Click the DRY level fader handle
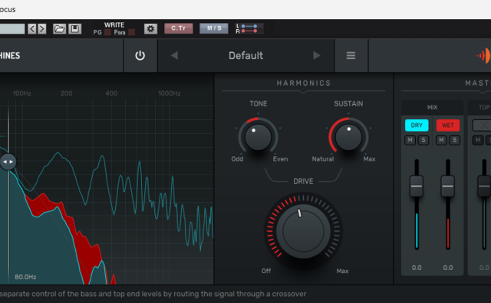This screenshot has height=303, width=491. pos(417,186)
